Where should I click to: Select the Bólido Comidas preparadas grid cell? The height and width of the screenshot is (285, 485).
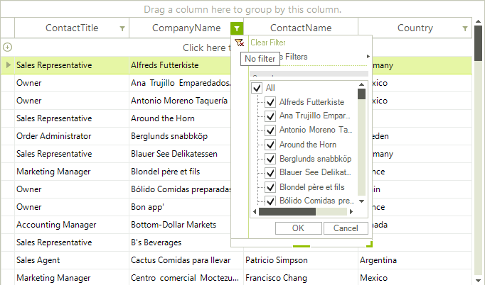pyautogui.click(x=180, y=189)
